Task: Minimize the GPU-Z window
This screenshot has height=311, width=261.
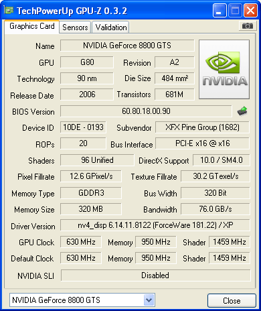Action: click(x=220, y=11)
